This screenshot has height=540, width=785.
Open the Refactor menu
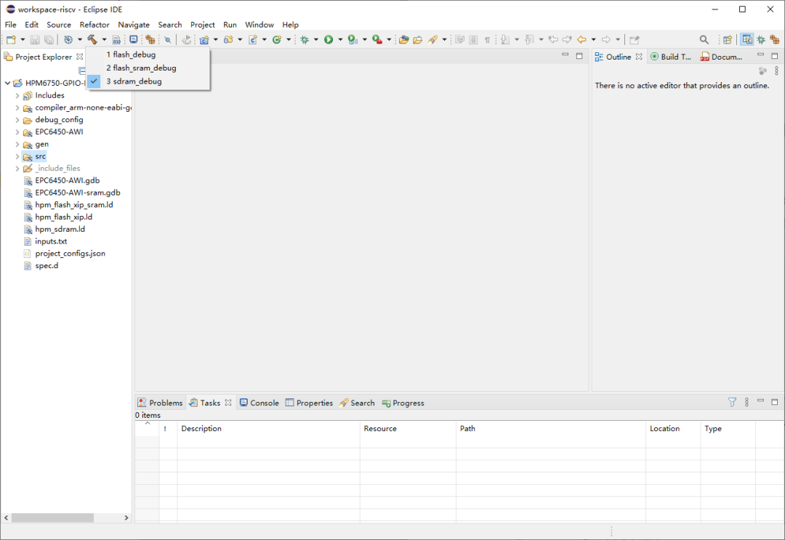(x=94, y=25)
